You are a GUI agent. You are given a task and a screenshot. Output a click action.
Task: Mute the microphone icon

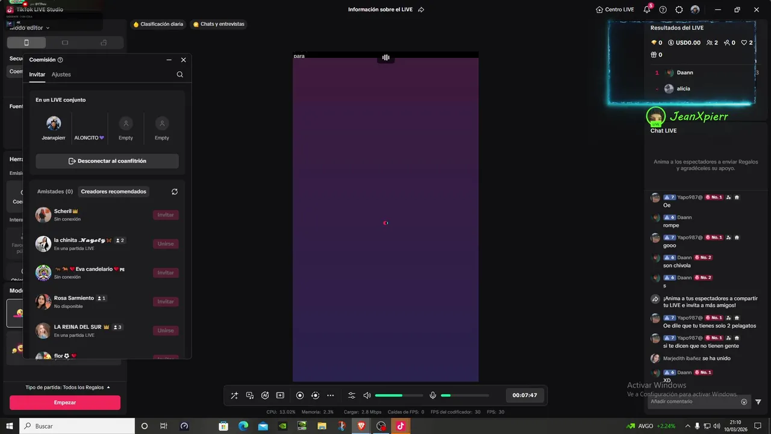(x=432, y=395)
